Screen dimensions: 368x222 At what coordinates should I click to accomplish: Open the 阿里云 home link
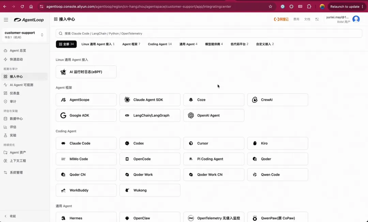click(x=281, y=19)
